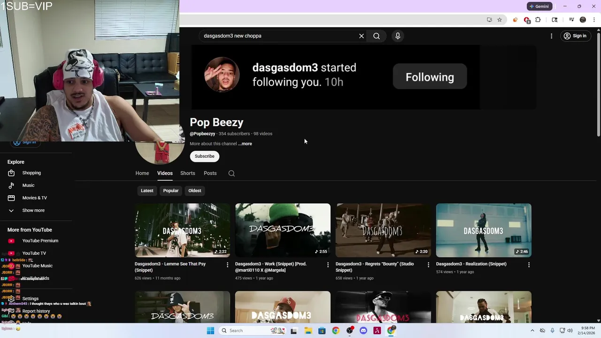Clear the YouTube search box text
Viewport: 601px width, 338px height.
[x=362, y=36]
